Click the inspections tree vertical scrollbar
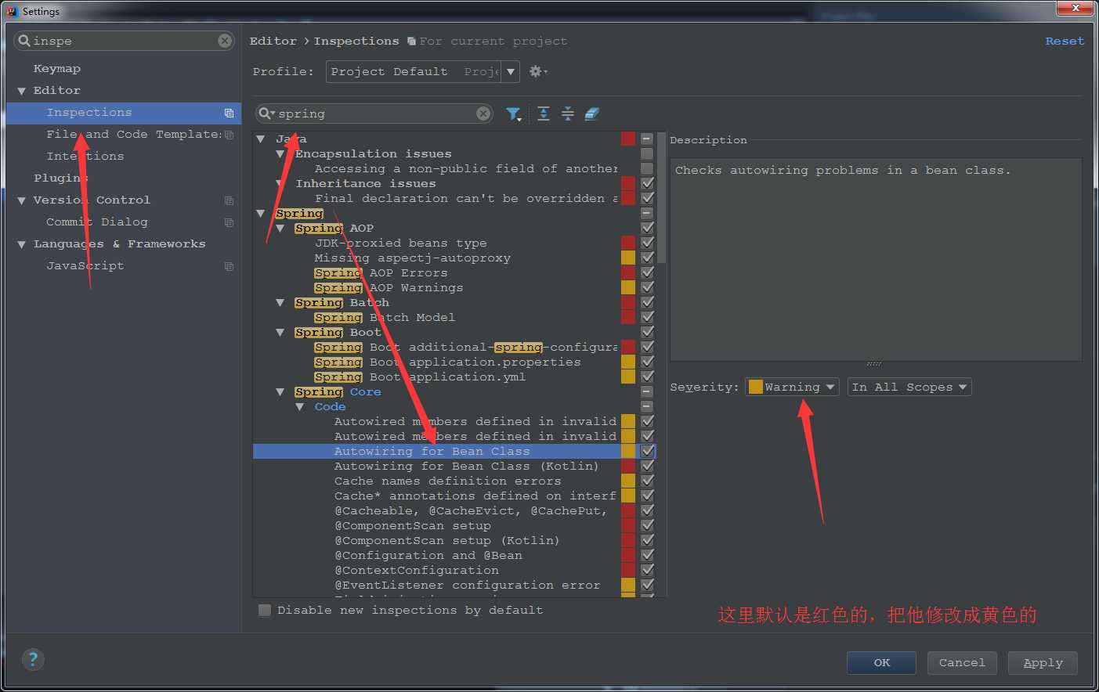 [662, 197]
